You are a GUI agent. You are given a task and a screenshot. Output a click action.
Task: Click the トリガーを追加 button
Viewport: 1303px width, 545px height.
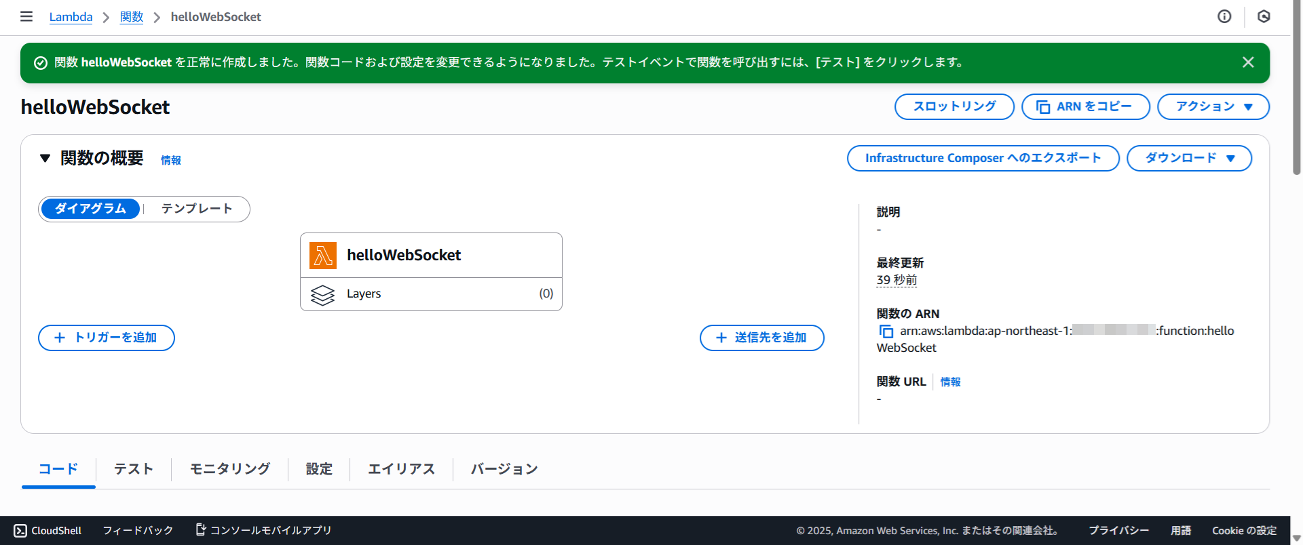pos(107,338)
